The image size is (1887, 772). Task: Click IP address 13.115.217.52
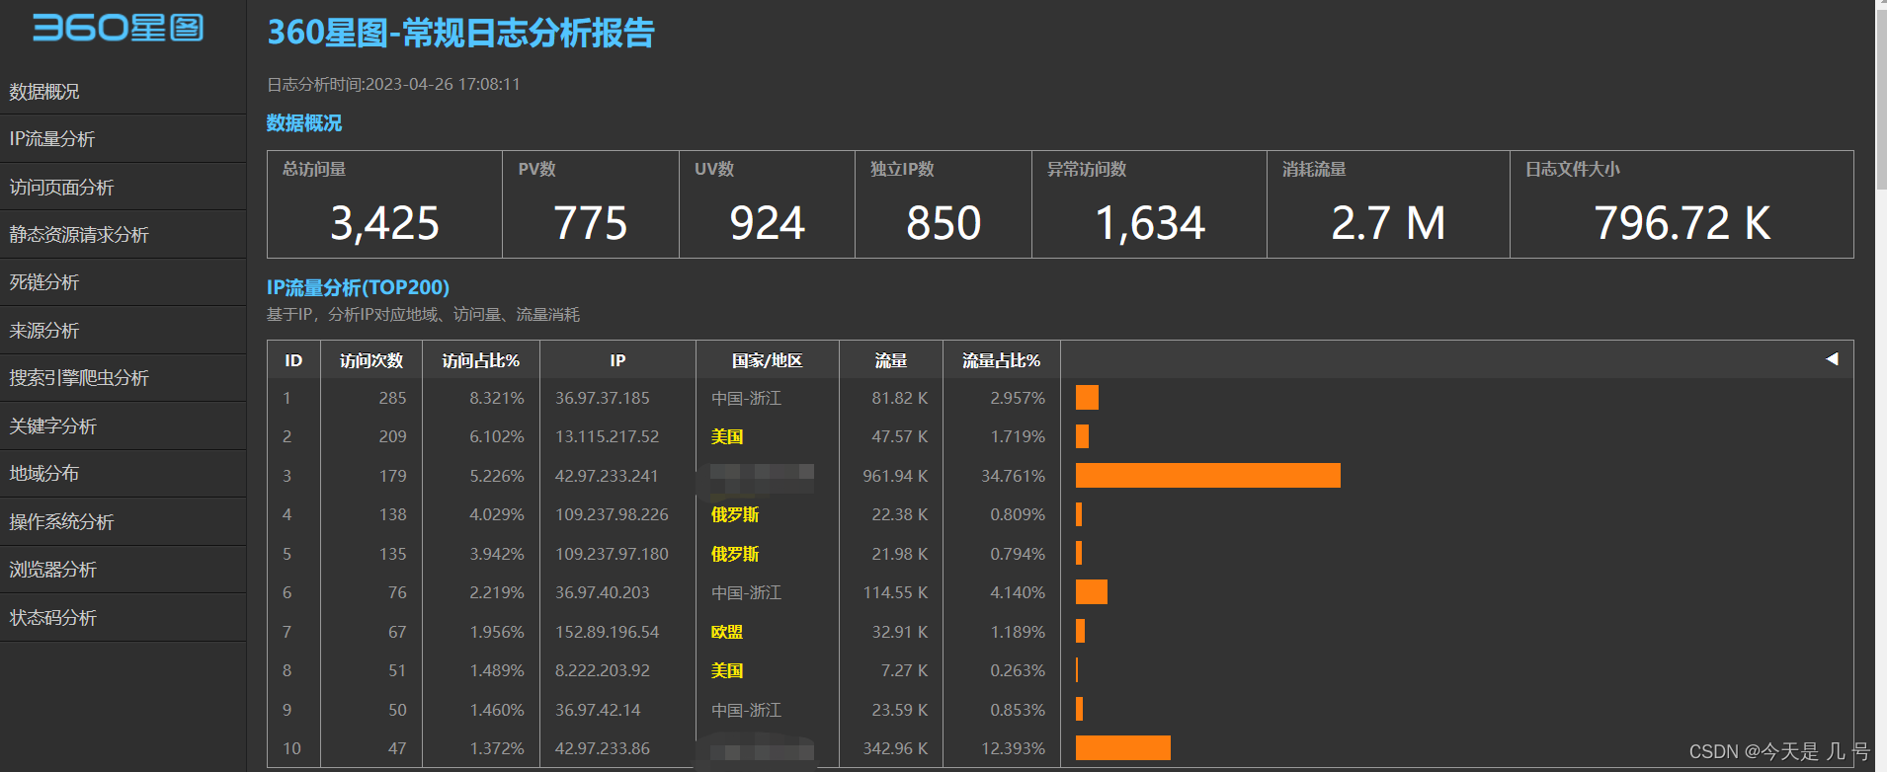[607, 436]
